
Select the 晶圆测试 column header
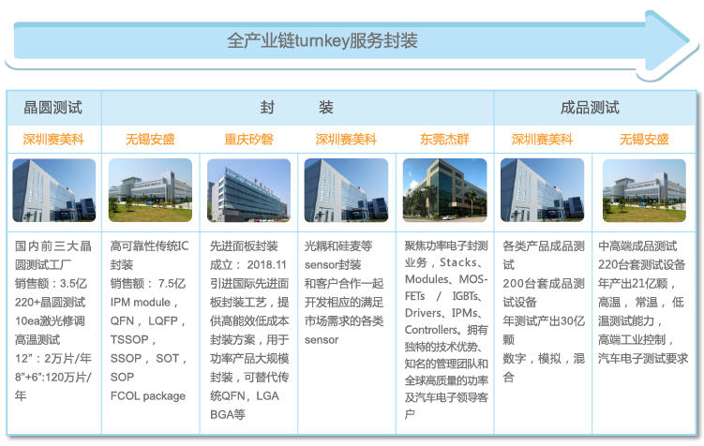[52, 108]
